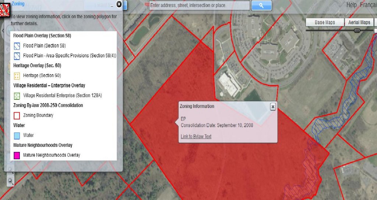Open the Link to Bylaw Text

[x=196, y=137]
